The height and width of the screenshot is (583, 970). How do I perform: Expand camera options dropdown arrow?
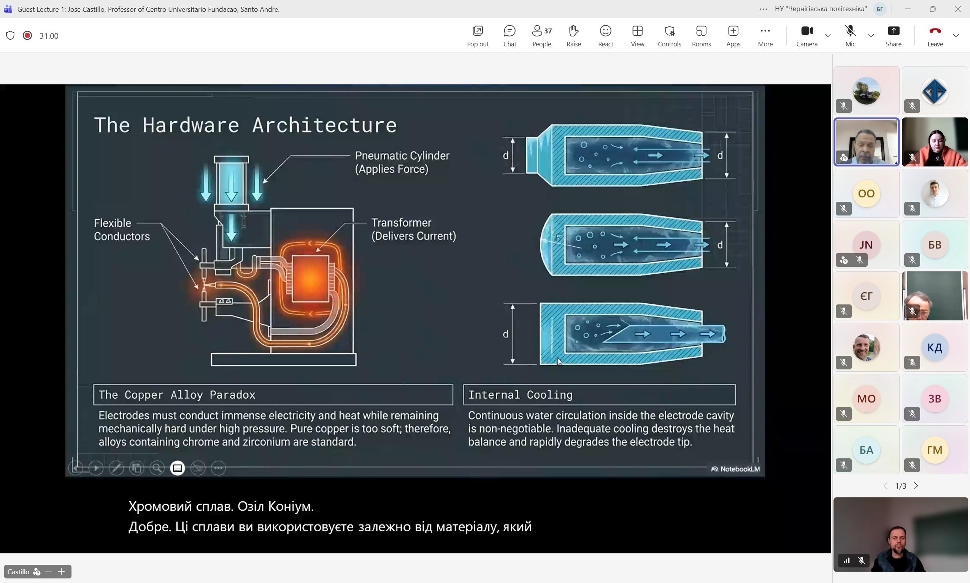click(828, 36)
